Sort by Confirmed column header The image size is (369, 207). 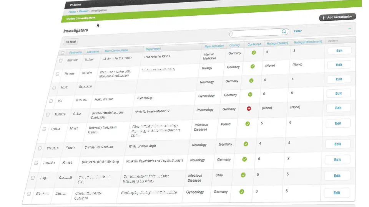(254, 44)
